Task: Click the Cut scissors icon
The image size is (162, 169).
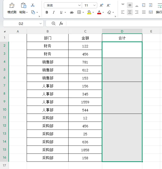Action: pyautogui.click(x=33, y=5)
